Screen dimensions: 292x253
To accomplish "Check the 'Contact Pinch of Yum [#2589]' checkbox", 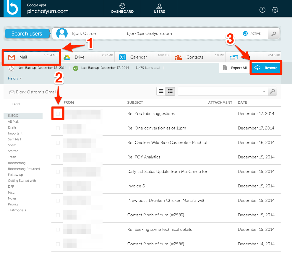I will [x=58, y=215].
